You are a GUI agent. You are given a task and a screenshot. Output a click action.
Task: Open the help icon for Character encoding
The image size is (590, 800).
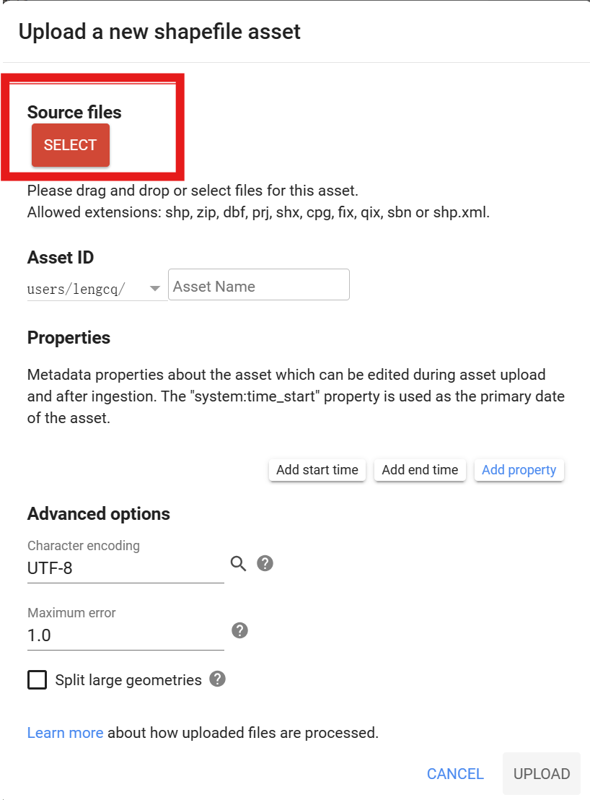click(265, 563)
